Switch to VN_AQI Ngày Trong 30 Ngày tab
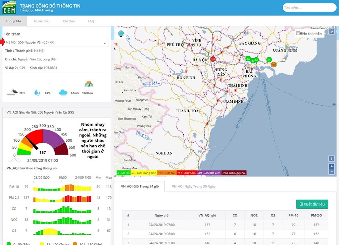Image resolution: width=339 pixels, height=245 pixels. pyautogui.click(x=193, y=187)
